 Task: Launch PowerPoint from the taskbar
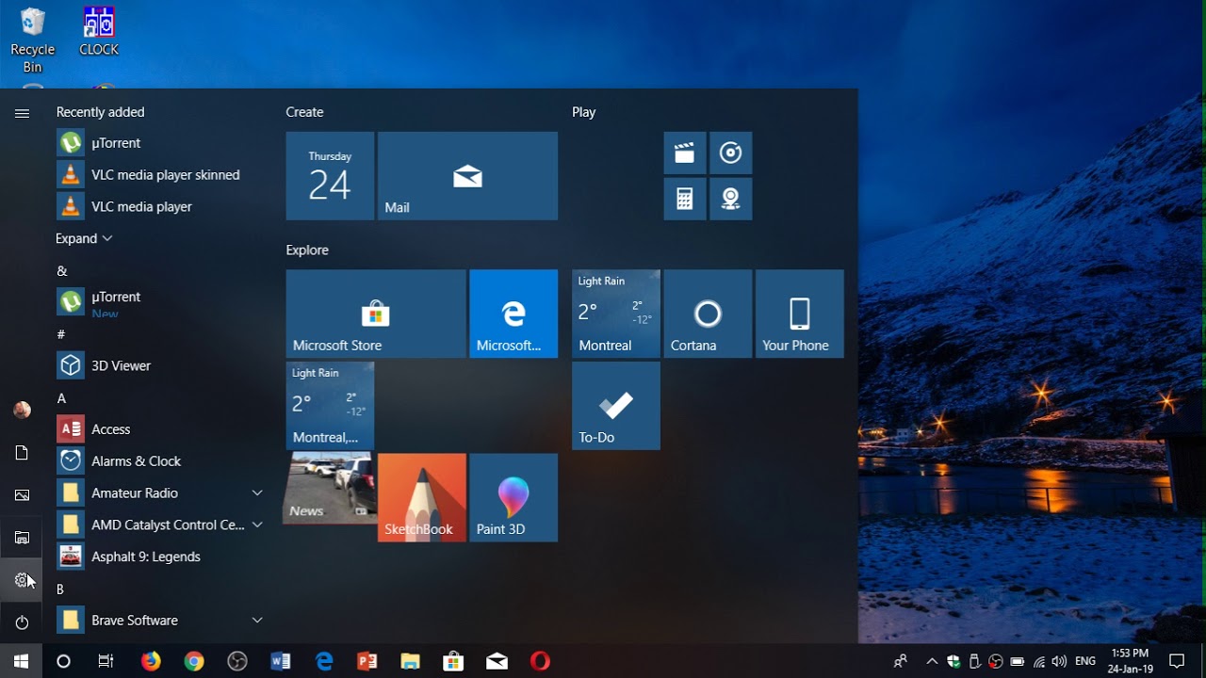pyautogui.click(x=367, y=661)
